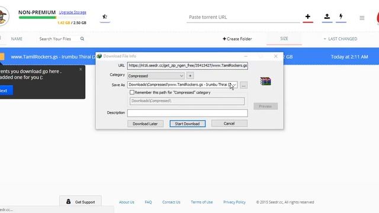This screenshot has height=213, width=379.
Task: Click plus button to add category
Action: coord(190,76)
